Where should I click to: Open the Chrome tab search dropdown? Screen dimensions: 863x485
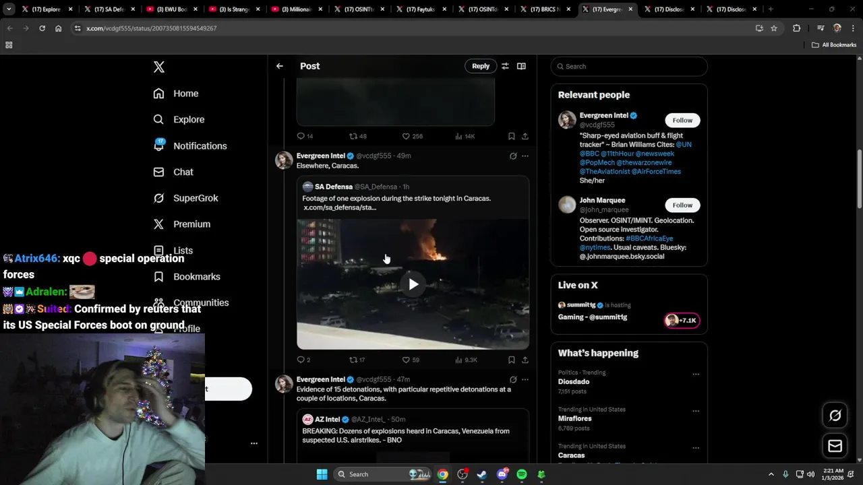click(x=9, y=9)
